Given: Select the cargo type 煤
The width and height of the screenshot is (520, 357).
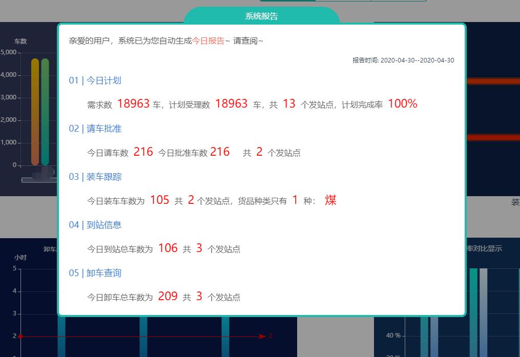Looking at the screenshot, I should (330, 201).
